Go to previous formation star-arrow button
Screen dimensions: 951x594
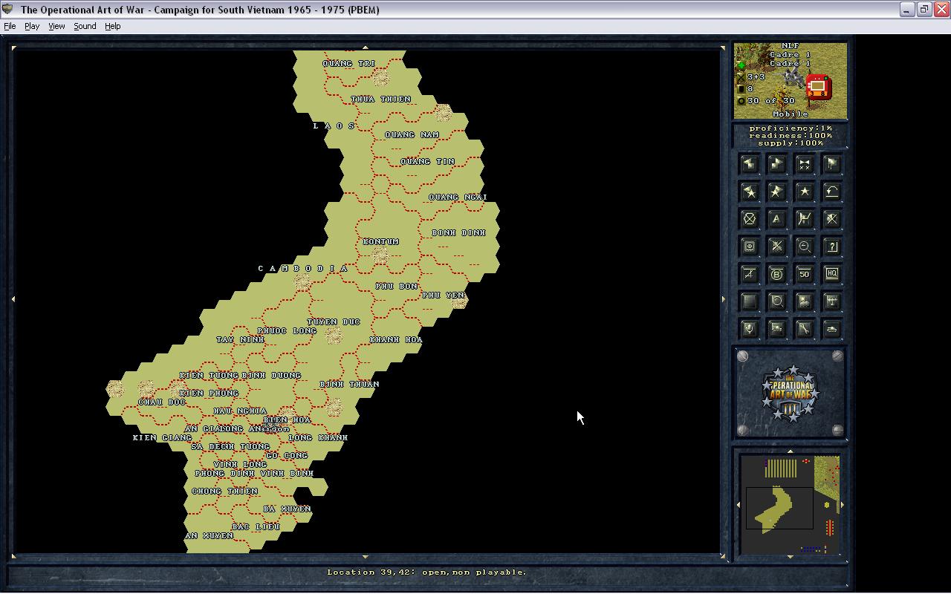pyautogui.click(x=749, y=192)
